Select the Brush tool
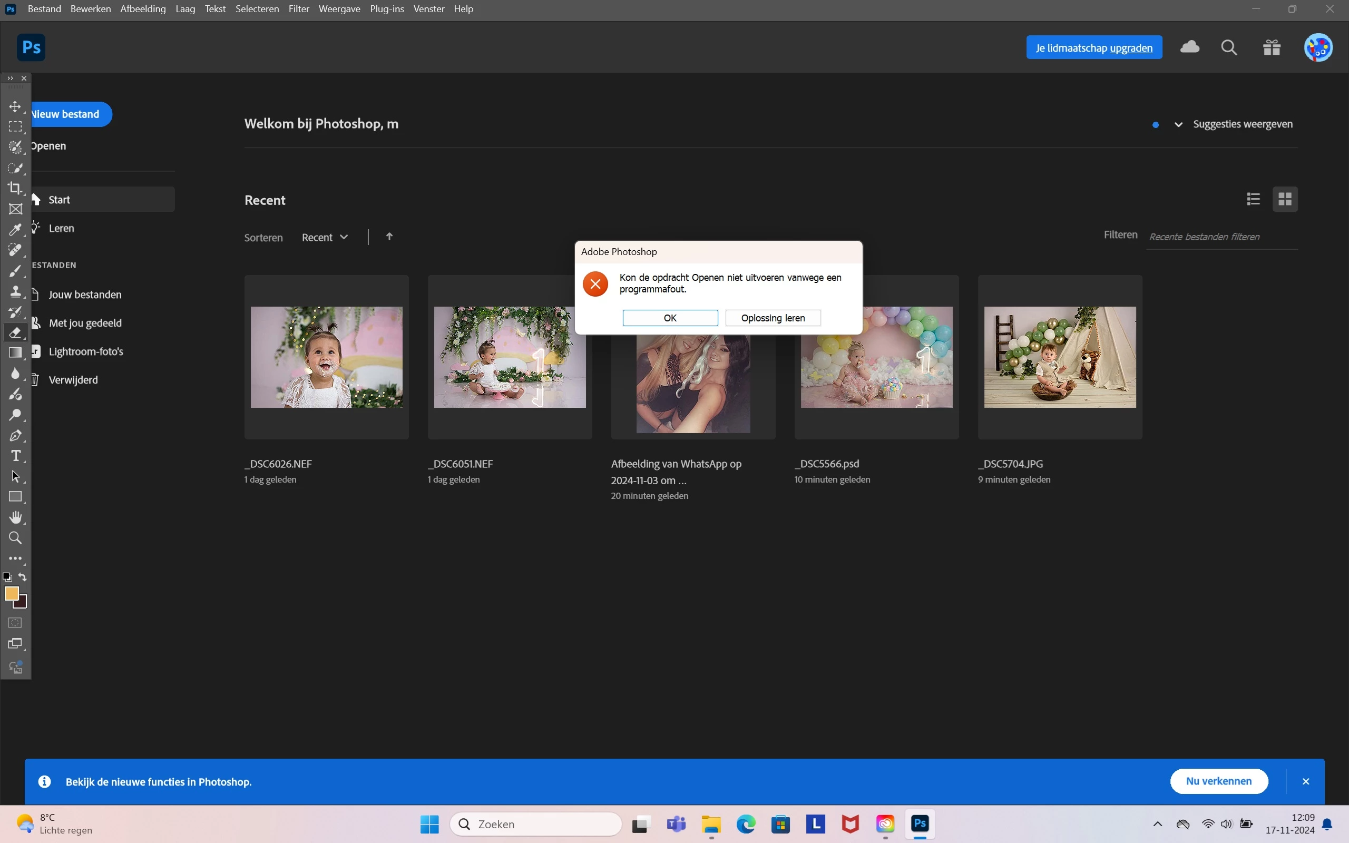 point(15,271)
